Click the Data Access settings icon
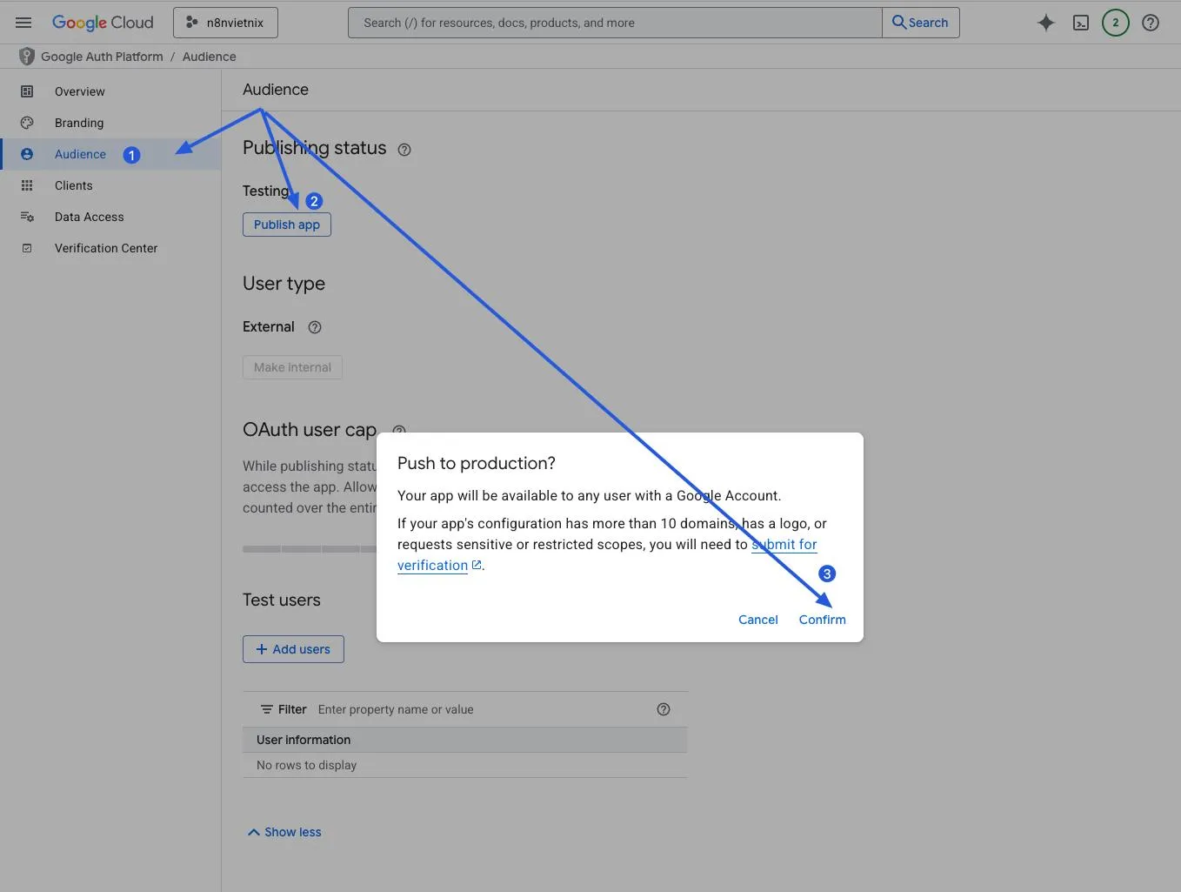The image size is (1181, 892). click(27, 217)
